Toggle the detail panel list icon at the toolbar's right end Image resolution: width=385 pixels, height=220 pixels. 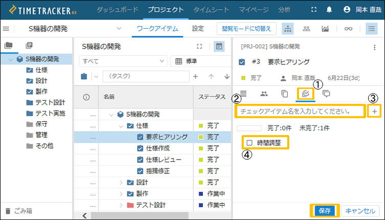(x=371, y=29)
